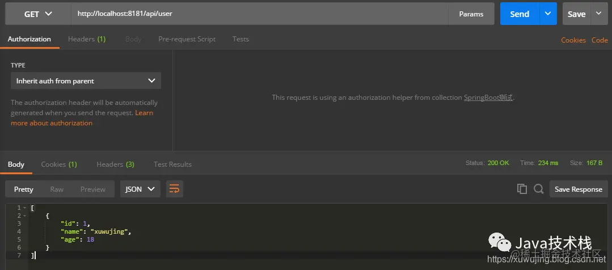
Task: Click the request URL field
Action: pyautogui.click(x=260, y=14)
